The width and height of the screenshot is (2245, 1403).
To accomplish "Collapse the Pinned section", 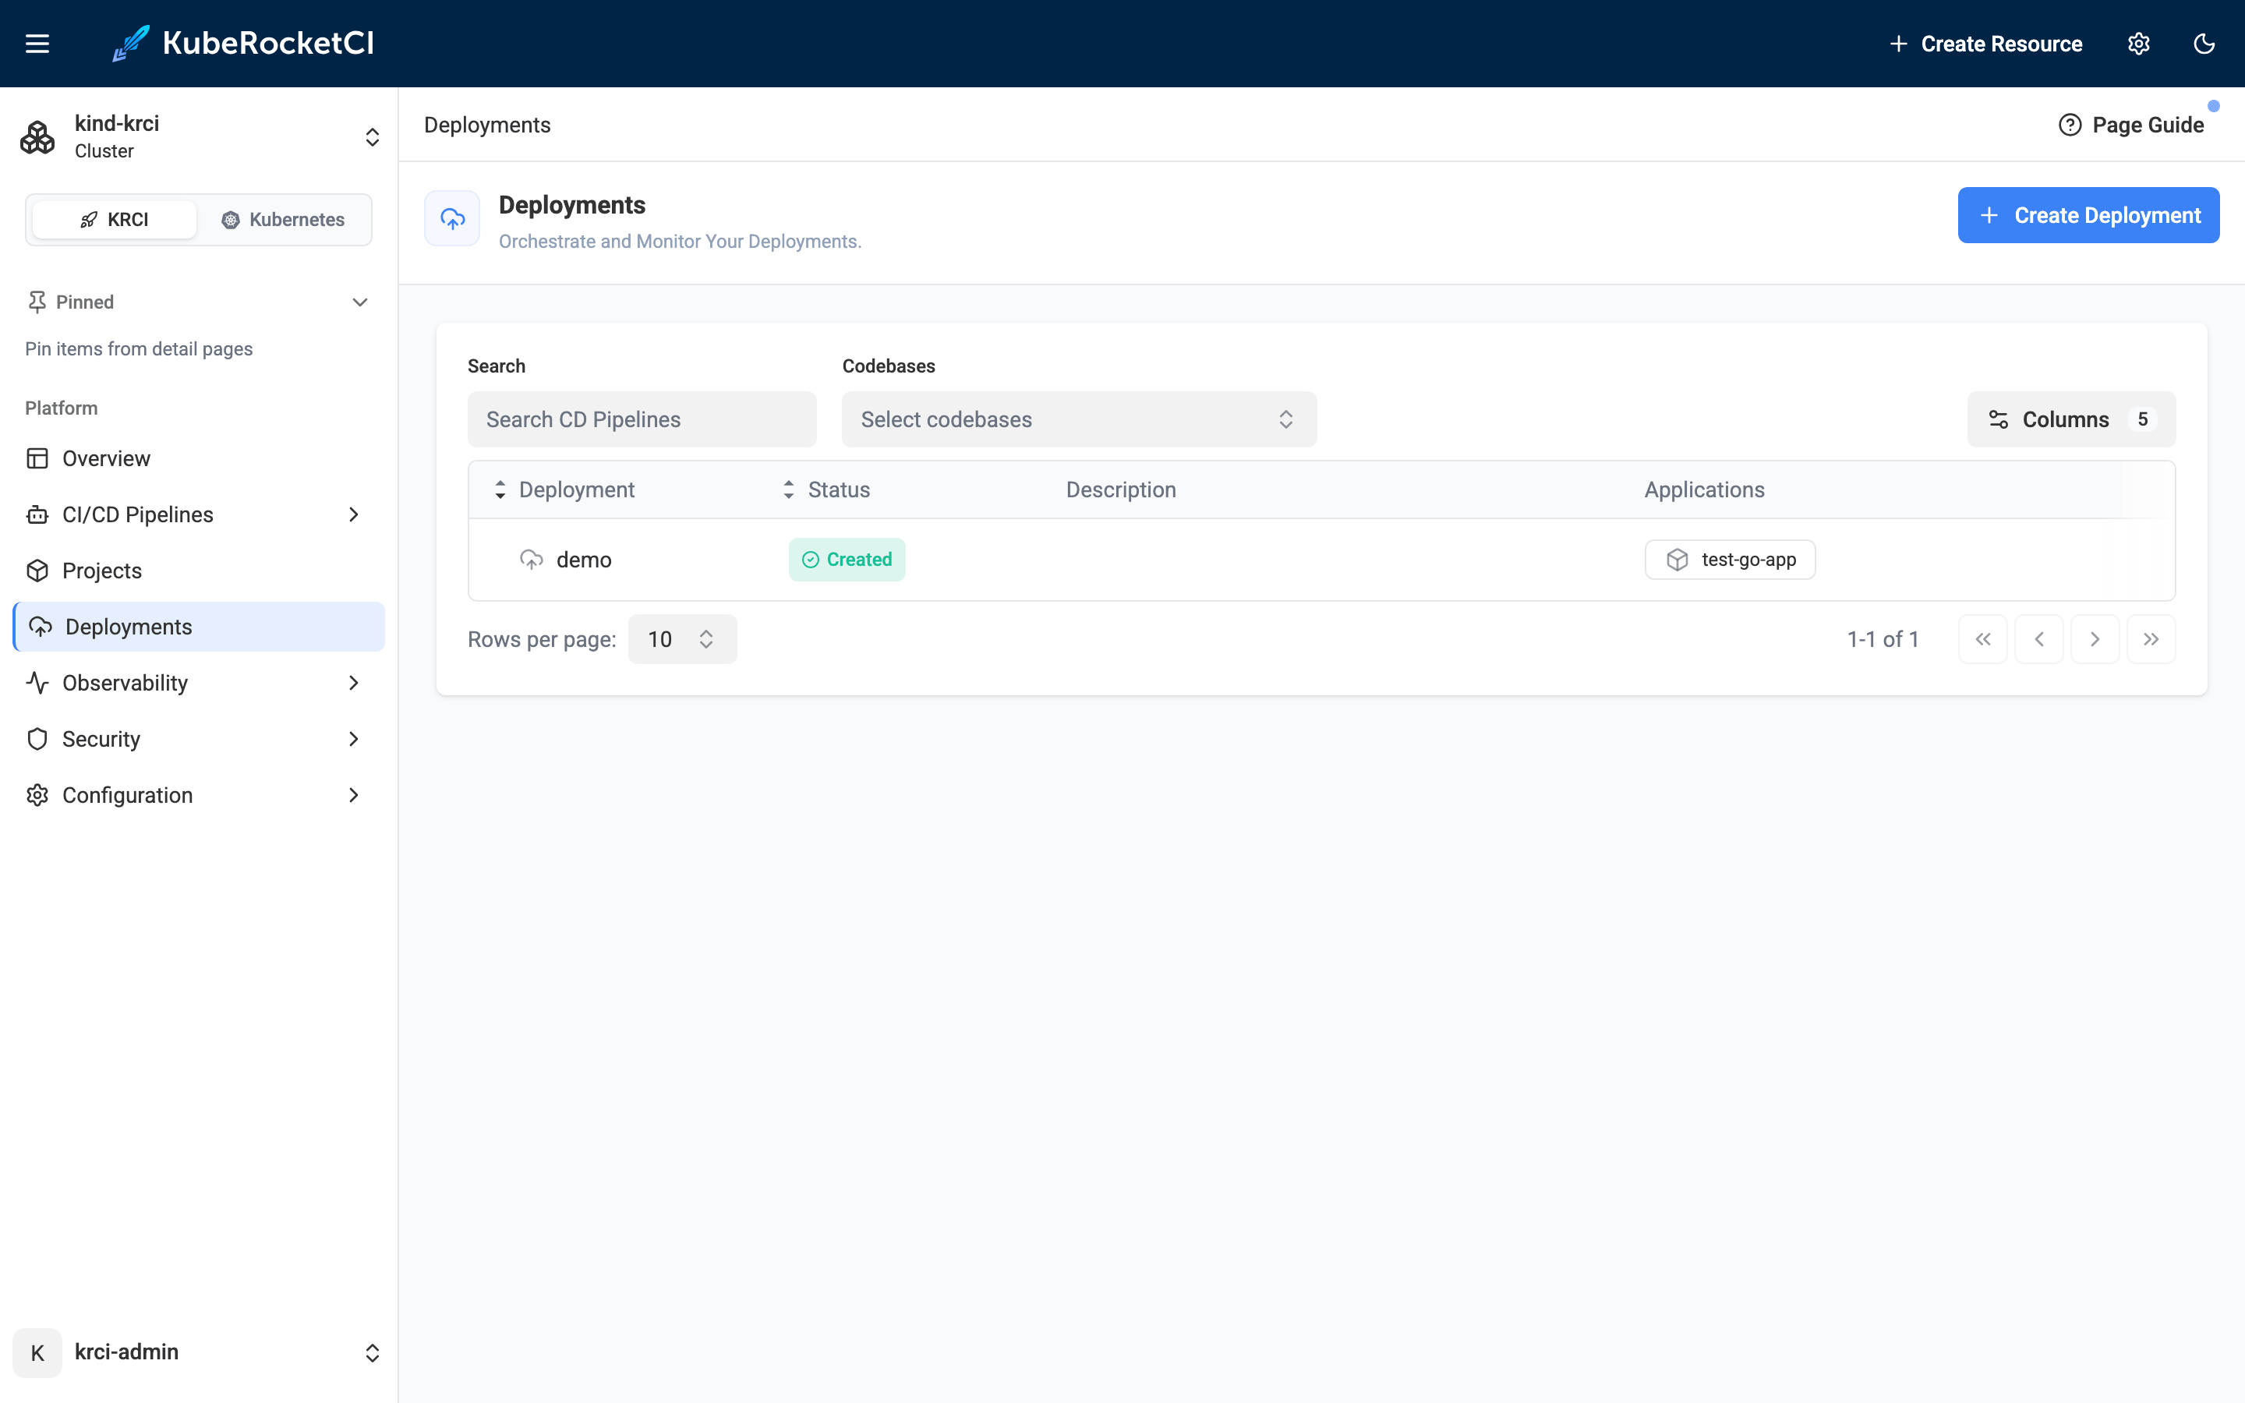I will pyautogui.click(x=360, y=302).
